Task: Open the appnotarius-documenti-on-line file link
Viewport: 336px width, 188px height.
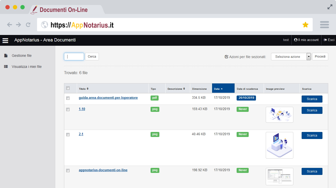Action: pos(103,170)
